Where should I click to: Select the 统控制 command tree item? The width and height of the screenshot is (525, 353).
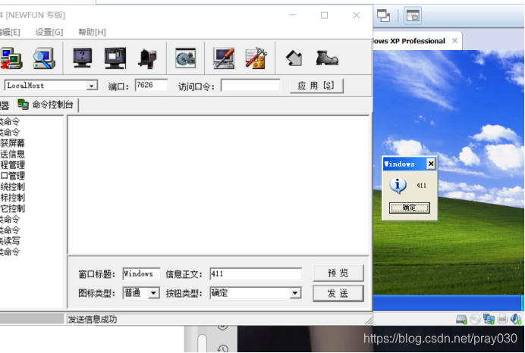(x=12, y=187)
